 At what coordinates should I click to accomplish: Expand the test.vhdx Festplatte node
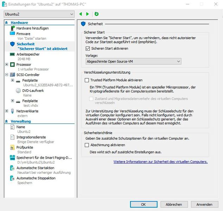[x=13, y=101]
